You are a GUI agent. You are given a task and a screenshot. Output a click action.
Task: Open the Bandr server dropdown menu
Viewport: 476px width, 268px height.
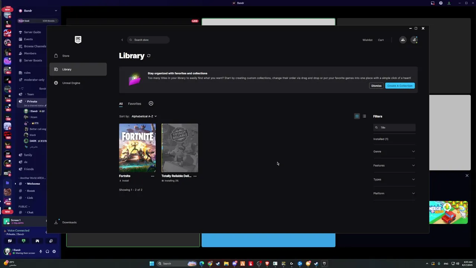(x=38, y=11)
